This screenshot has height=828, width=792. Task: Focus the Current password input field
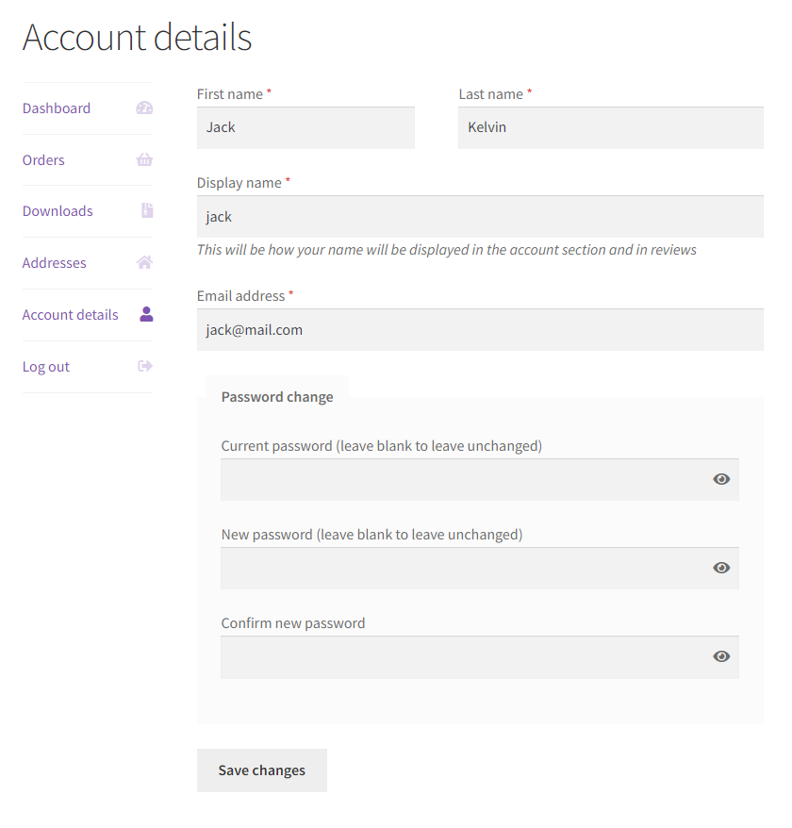pyautogui.click(x=465, y=479)
